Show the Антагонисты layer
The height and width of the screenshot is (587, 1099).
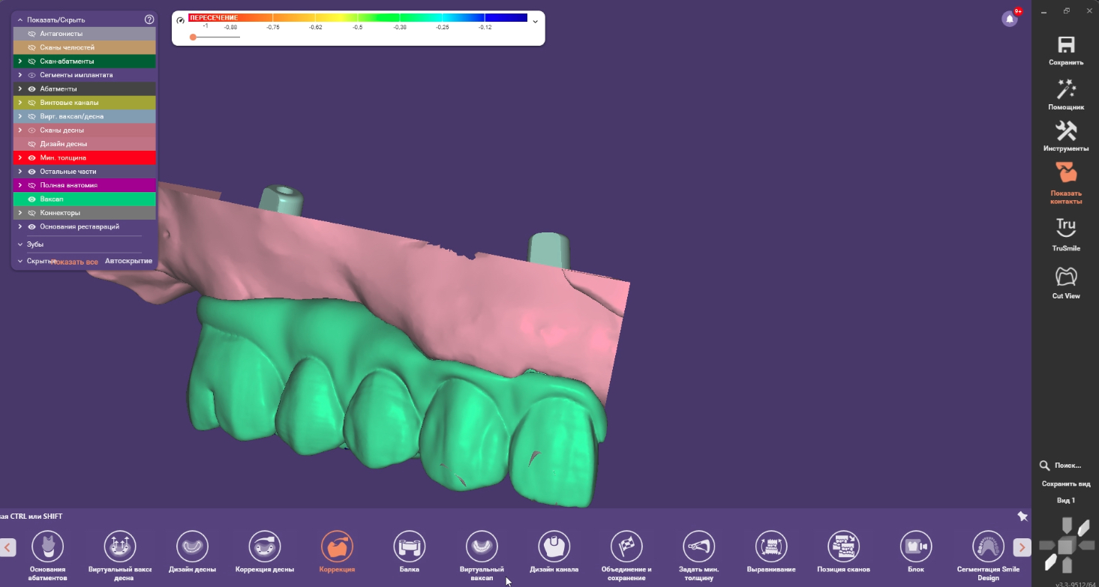(32, 34)
